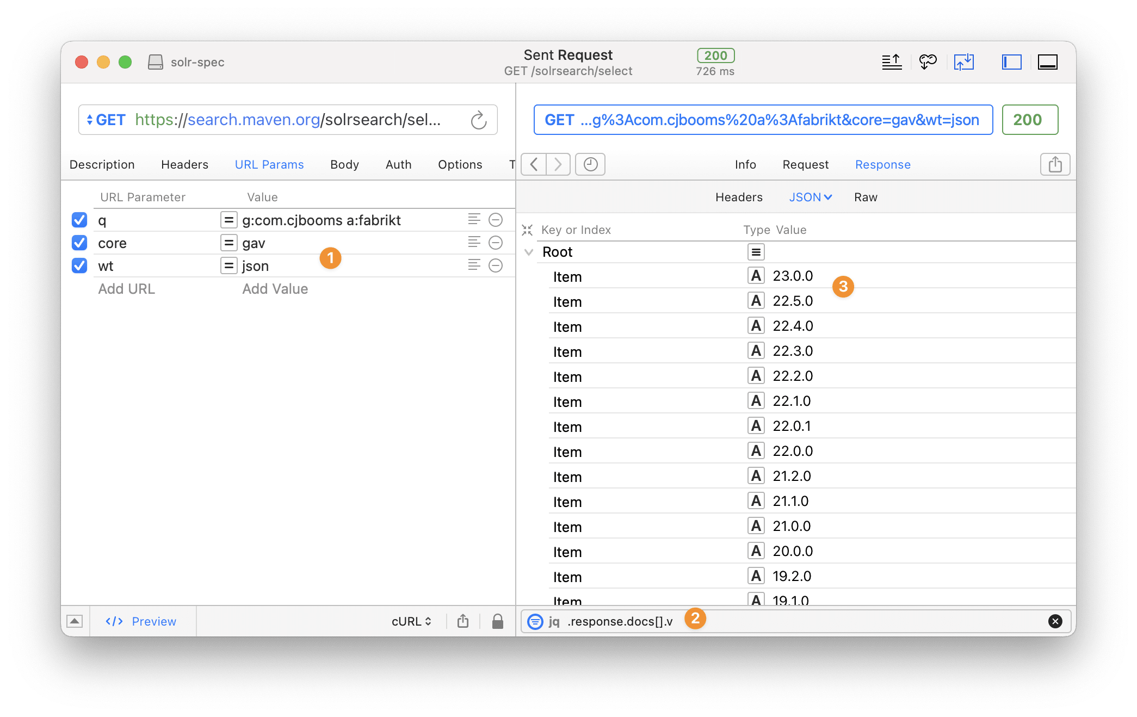Click Add URL to insert a parameter
Image resolution: width=1137 pixels, height=717 pixels.
click(126, 288)
